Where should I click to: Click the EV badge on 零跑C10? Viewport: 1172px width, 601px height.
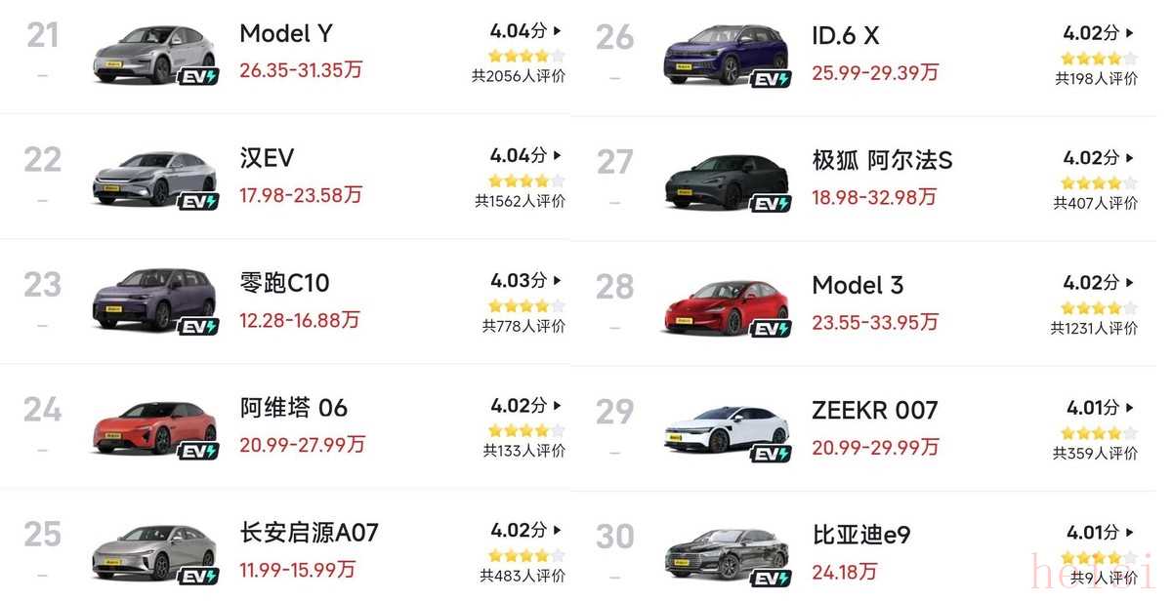pyautogui.click(x=198, y=326)
